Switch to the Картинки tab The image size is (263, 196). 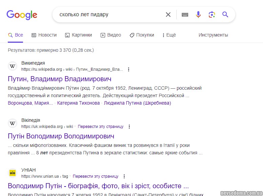pos(79,35)
